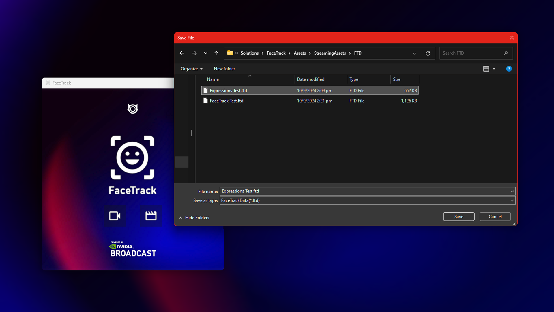Click the FaceTrack title bar app icon

[x=48, y=83]
